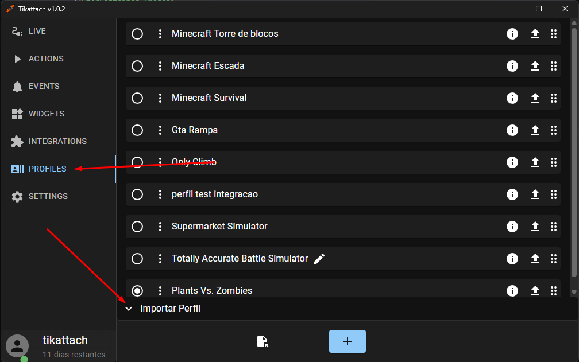The width and height of the screenshot is (579, 362).
Task: Click the scrollbar up arrow
Action: [574, 22]
